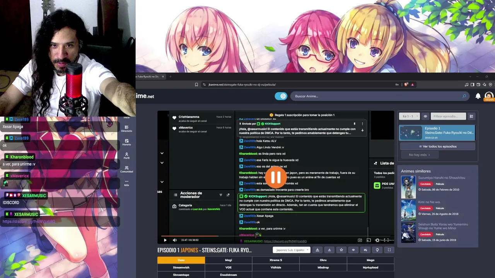Expand the No hay más button
Screen dimensions: 495x278
[419, 155]
